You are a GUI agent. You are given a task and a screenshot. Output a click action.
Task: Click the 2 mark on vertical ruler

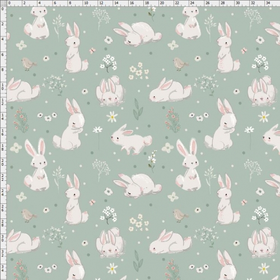pyautogui.click(x=3, y=24)
